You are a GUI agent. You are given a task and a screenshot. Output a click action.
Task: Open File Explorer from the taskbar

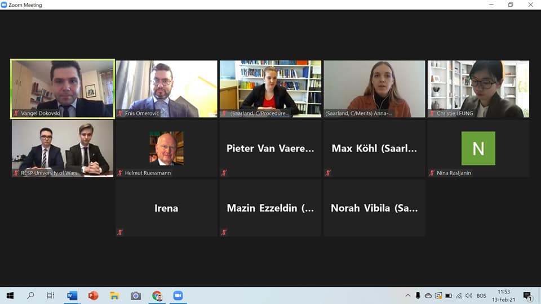(x=114, y=296)
